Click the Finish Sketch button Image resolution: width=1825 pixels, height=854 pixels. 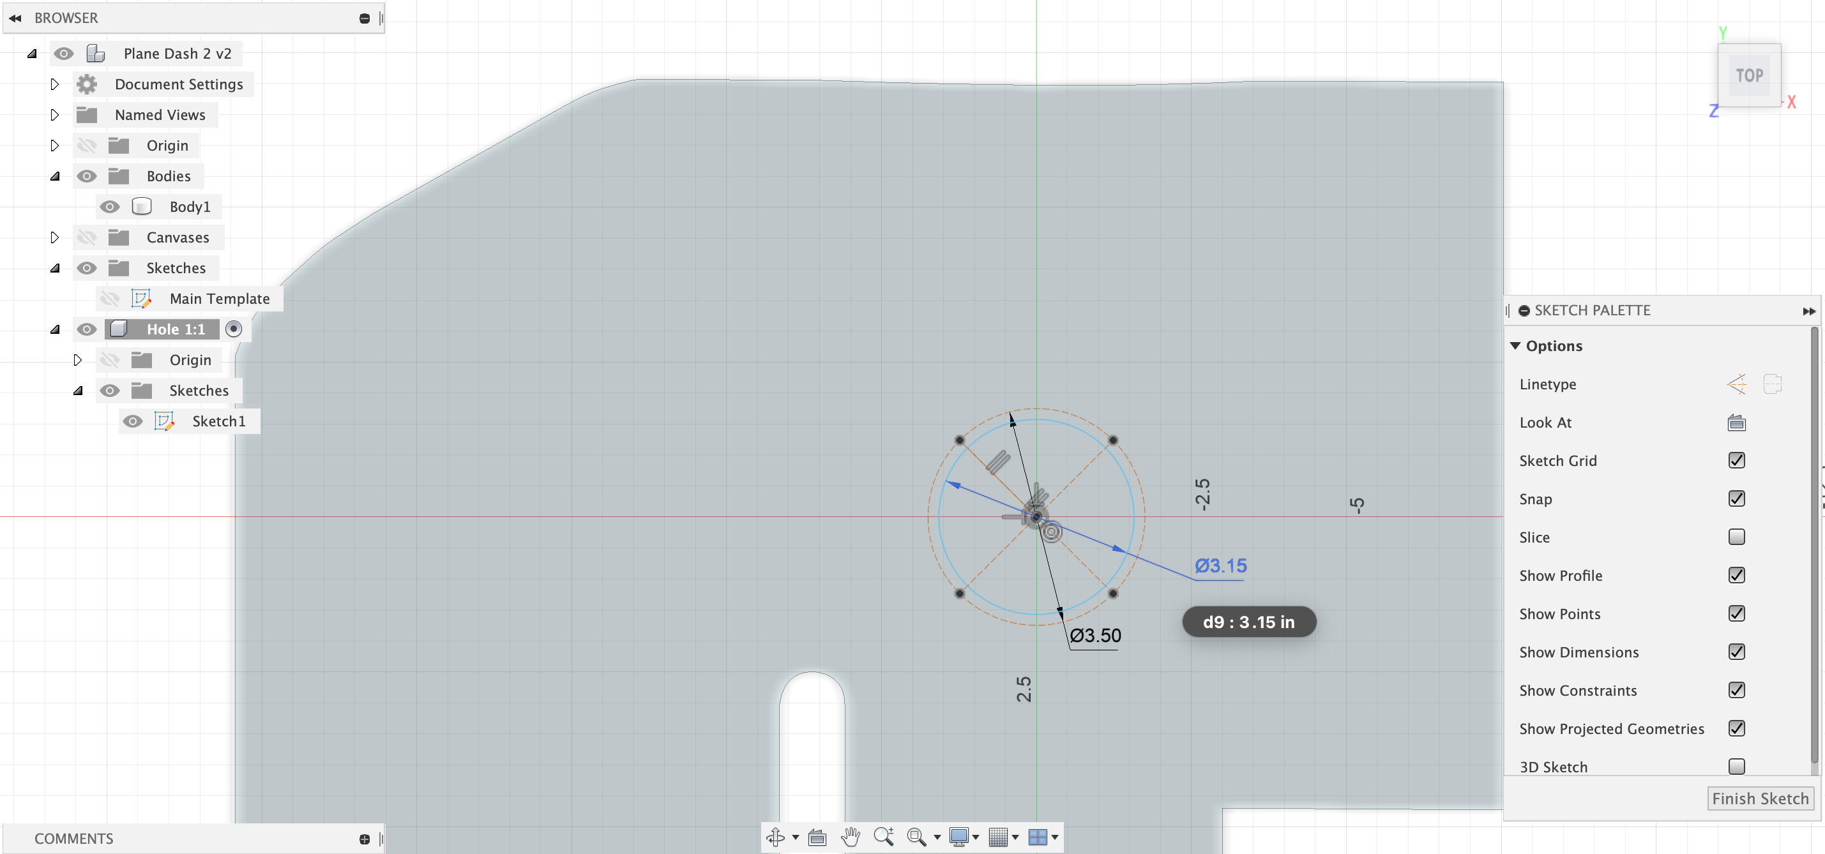coord(1761,798)
